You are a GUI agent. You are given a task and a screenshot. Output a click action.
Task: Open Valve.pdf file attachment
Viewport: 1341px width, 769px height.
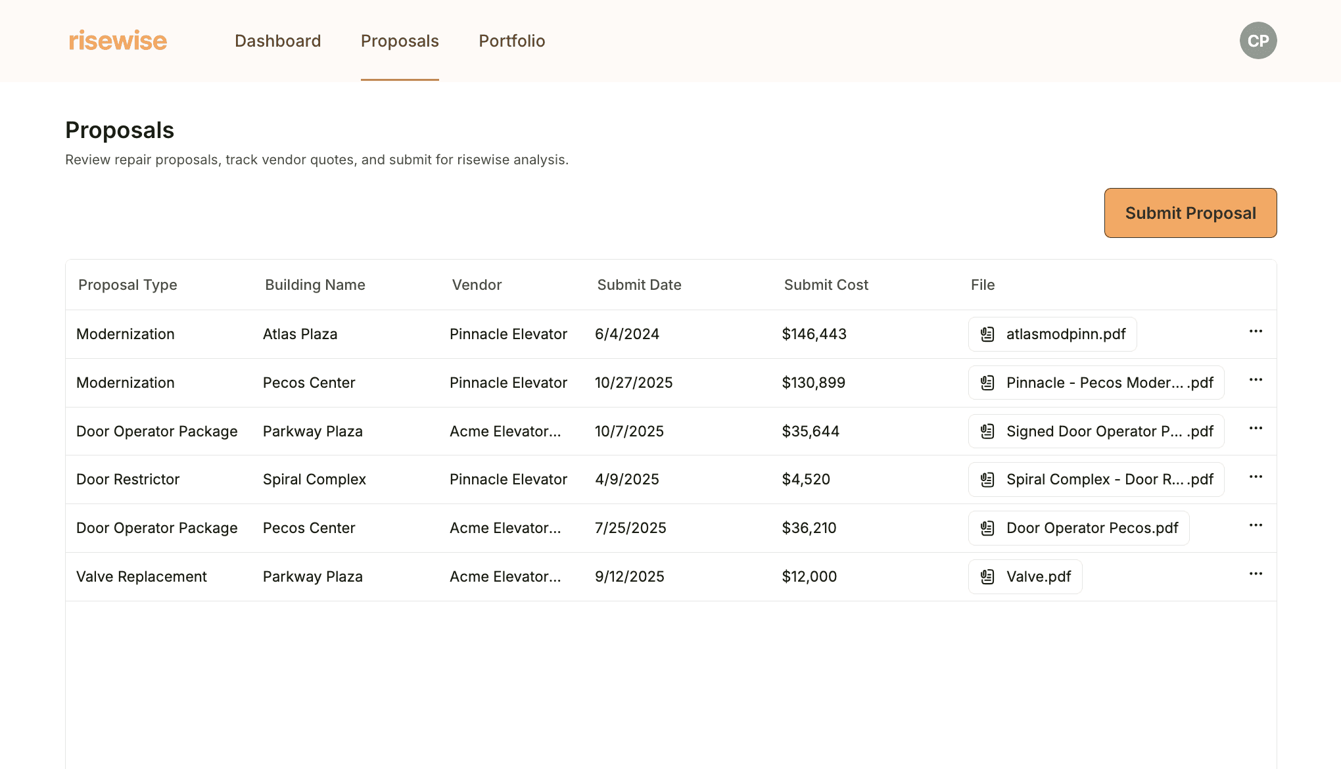[x=1025, y=577]
